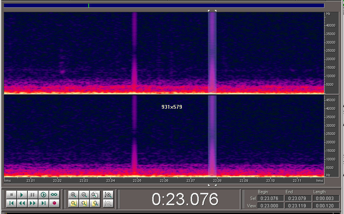Viewport: 344px width, 214px height.
Task: Zoom in horizontally with the plus magnifier
Action: [x=74, y=195]
